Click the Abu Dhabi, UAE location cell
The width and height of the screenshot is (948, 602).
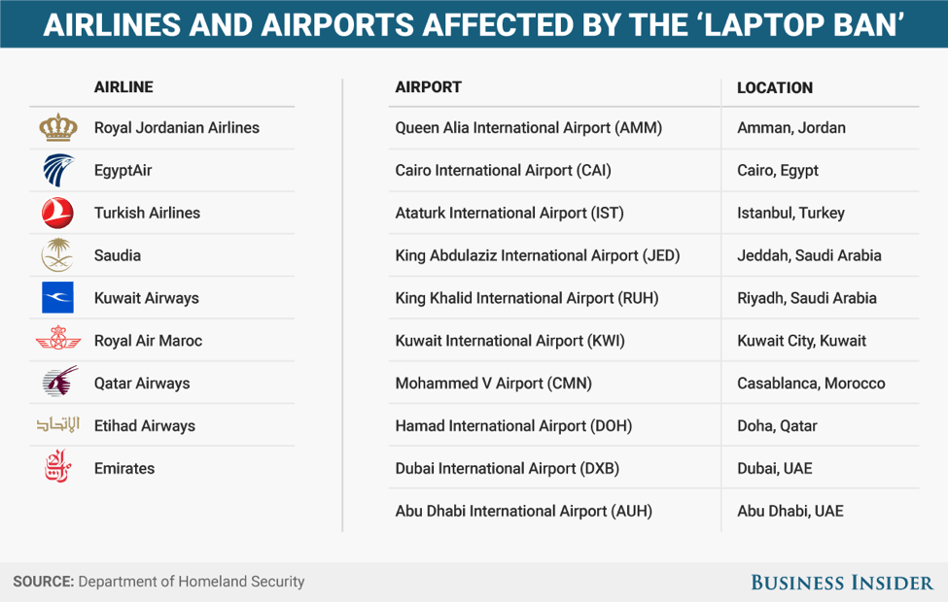[790, 511]
